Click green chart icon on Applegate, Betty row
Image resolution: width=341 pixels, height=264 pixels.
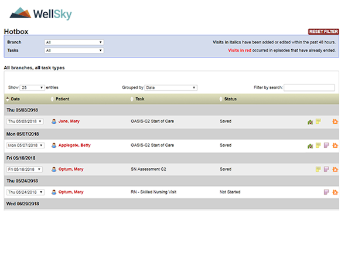pyautogui.click(x=310, y=146)
